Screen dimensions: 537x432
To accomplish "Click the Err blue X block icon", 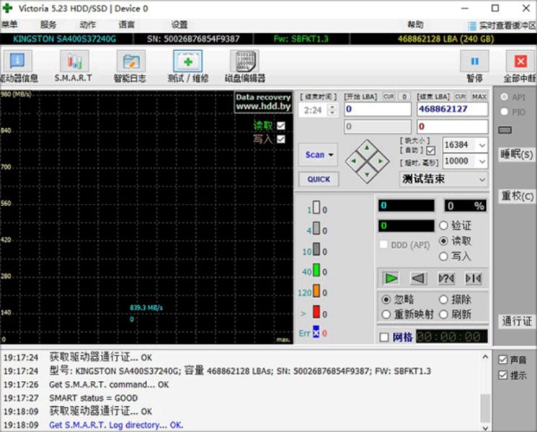I will click(x=316, y=332).
